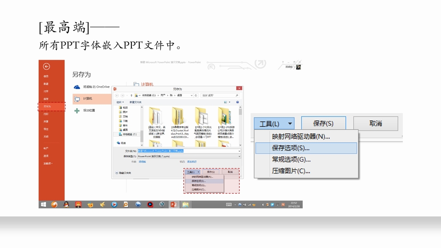Click the 添加位置 green plus icon
The width and height of the screenshot is (441, 248).
pos(77,111)
